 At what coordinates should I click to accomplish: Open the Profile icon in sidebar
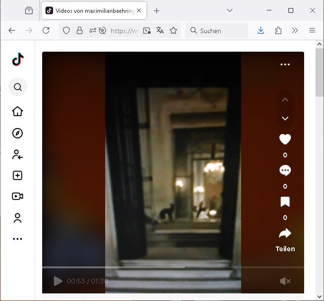coord(18,218)
